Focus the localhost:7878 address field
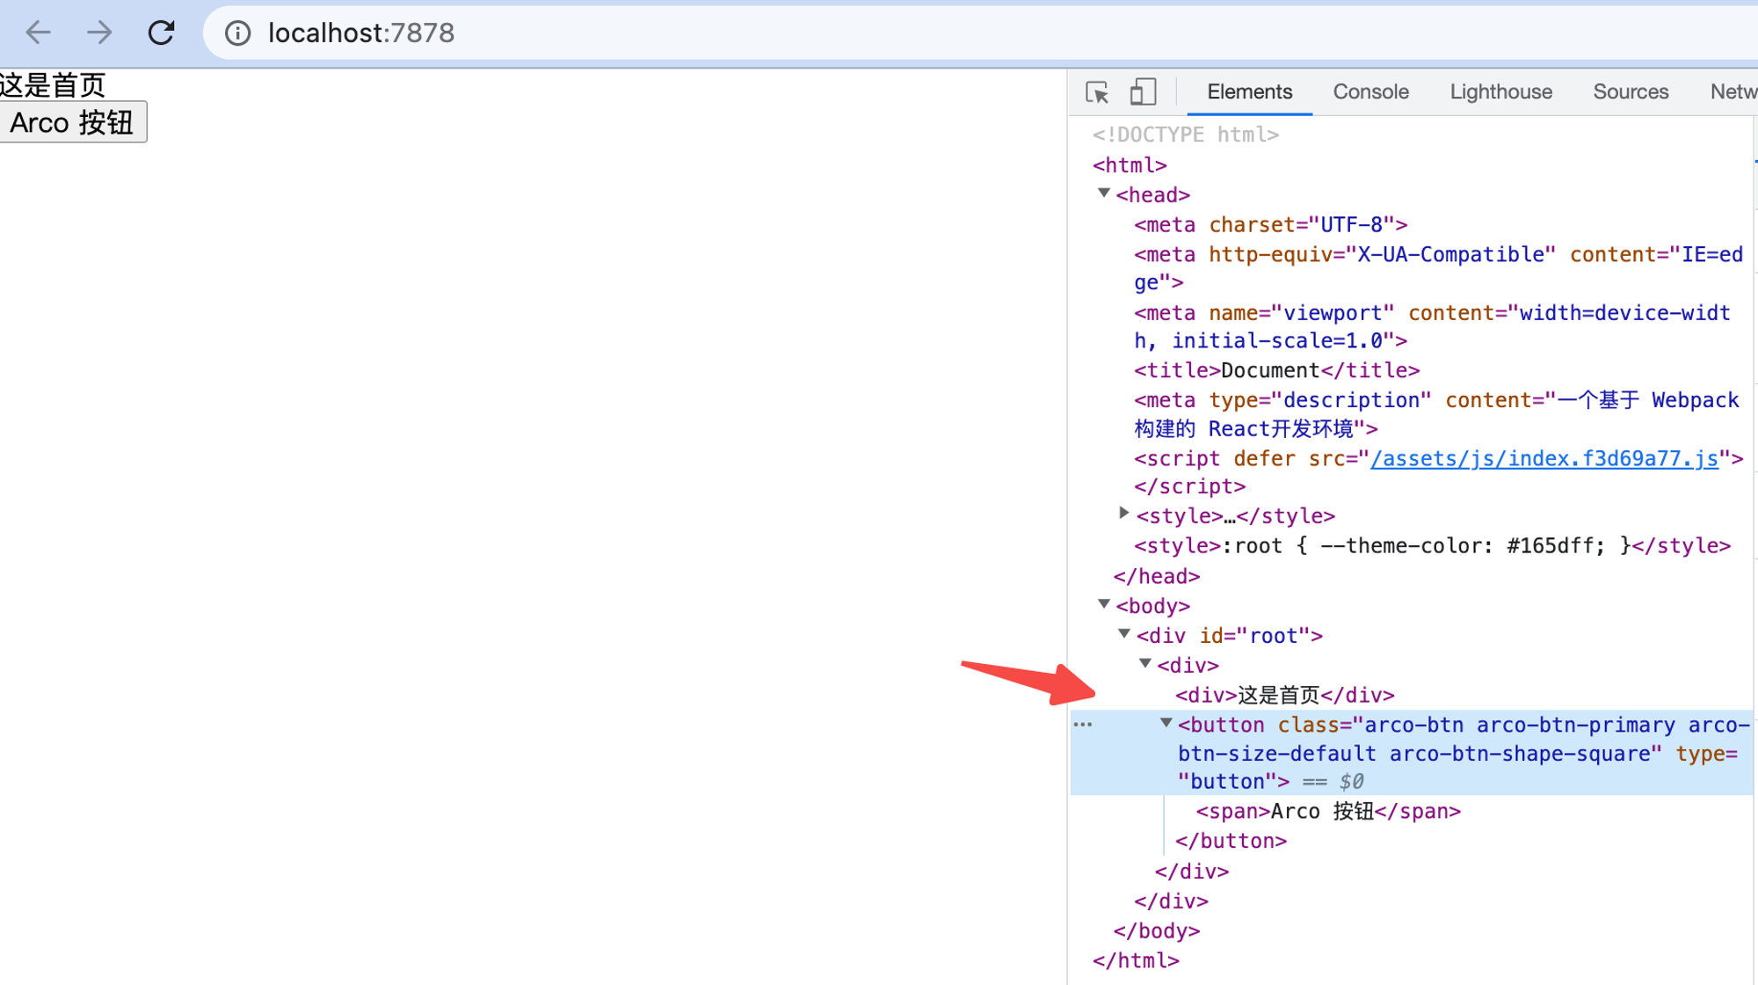 980,33
